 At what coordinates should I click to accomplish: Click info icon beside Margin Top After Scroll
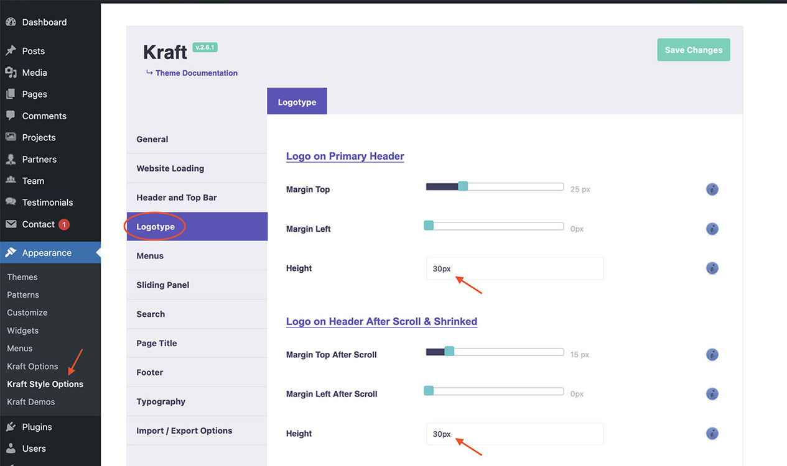click(x=712, y=355)
